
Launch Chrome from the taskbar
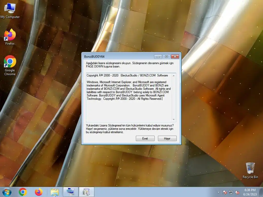tap(23, 192)
